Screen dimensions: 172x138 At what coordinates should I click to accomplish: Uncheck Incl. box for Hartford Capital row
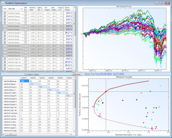[x=5, y=13]
